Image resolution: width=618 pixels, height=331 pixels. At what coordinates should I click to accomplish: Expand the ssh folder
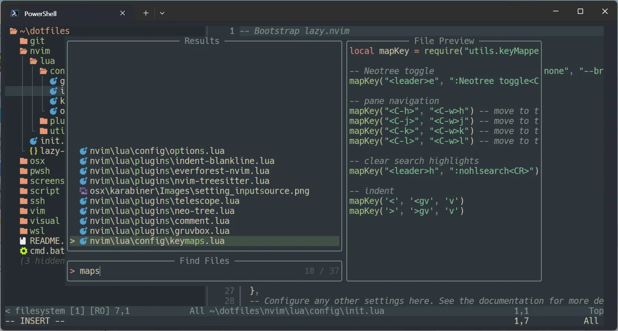(x=32, y=201)
